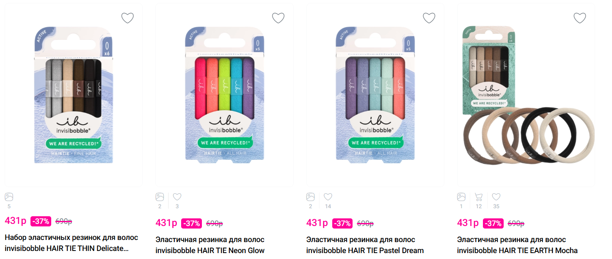Click the likes heart icon showing 3
The image size is (612, 259).
[177, 197]
